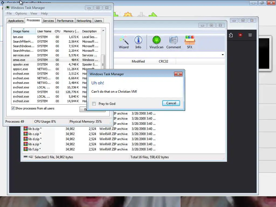Screen dimensions: 276x207
Task: Run VirusScan in WinRAR
Action: pyautogui.click(x=156, y=42)
